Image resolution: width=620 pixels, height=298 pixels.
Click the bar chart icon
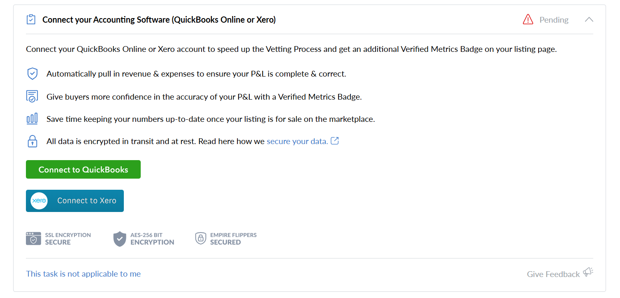point(32,119)
